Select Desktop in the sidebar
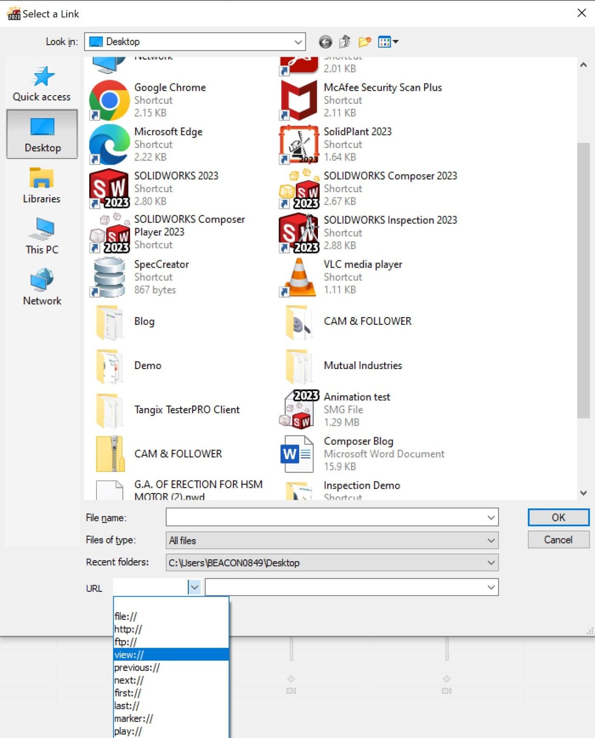Viewport: 595px width, 738px height. (42, 135)
